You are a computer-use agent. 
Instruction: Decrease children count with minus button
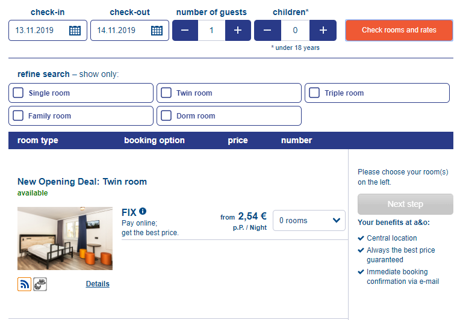point(267,31)
